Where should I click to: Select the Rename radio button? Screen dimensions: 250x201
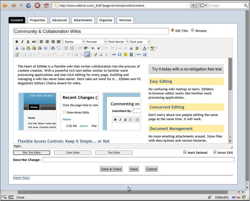tap(193, 30)
